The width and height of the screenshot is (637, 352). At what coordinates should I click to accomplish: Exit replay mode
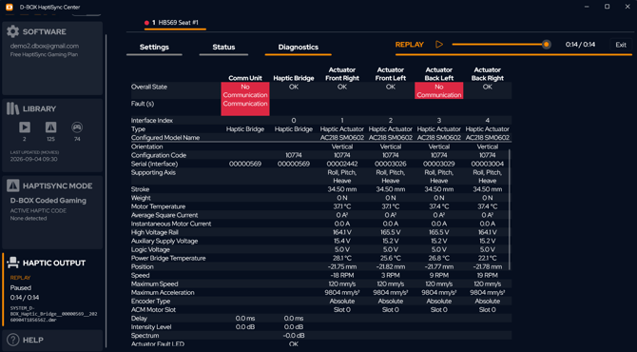click(x=621, y=45)
